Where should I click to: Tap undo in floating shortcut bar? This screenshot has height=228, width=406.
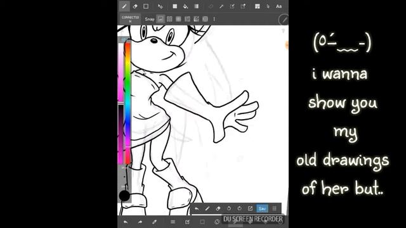[197, 208]
